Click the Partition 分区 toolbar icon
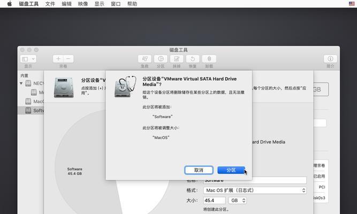 coord(161,59)
